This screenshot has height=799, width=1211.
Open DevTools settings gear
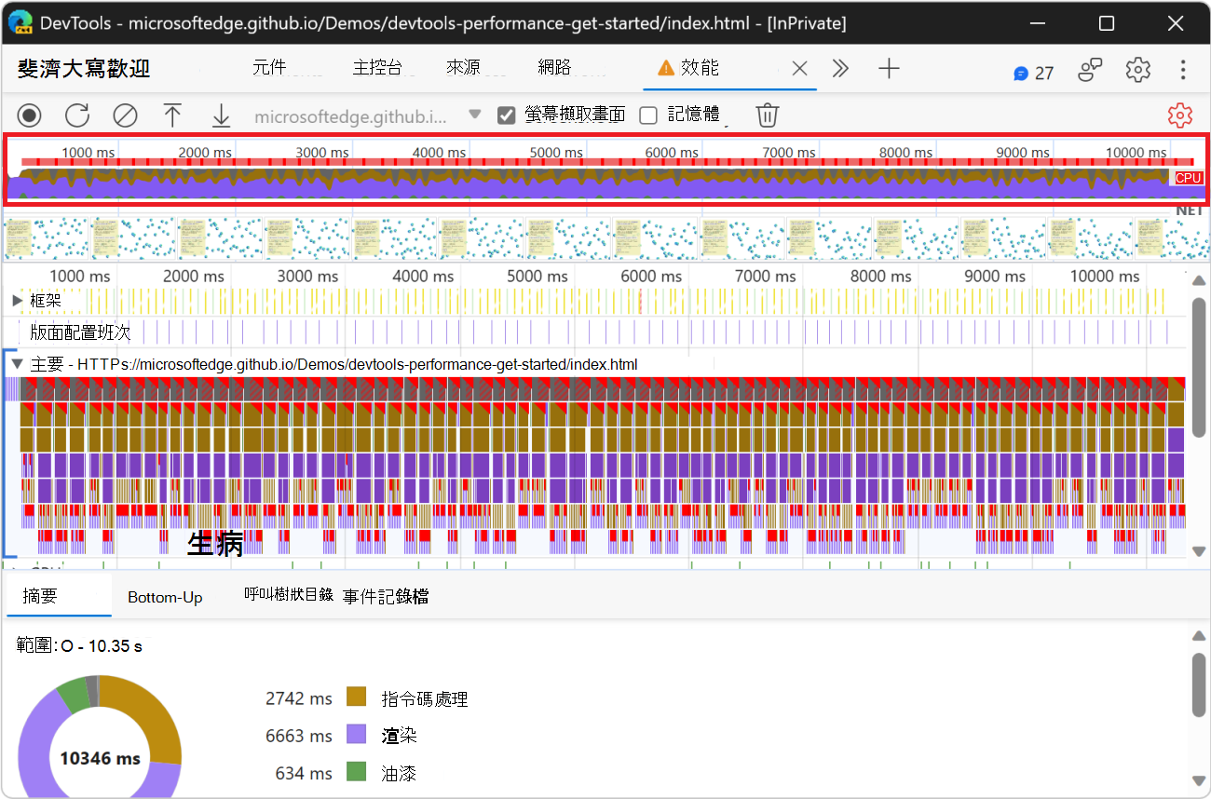pyautogui.click(x=1137, y=70)
